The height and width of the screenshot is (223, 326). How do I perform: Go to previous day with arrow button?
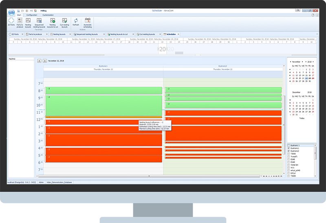40,61
